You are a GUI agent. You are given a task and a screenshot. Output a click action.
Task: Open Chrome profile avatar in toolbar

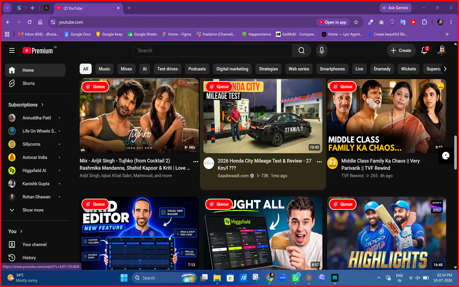tap(440, 22)
